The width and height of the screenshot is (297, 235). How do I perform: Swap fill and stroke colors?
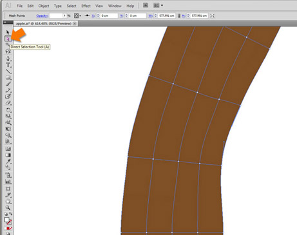point(10,214)
